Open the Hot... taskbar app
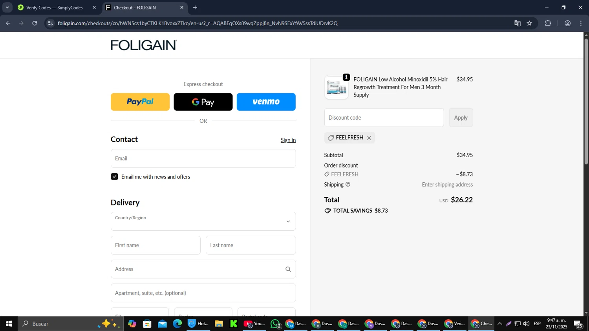The height and width of the screenshot is (331, 589). [x=198, y=324]
